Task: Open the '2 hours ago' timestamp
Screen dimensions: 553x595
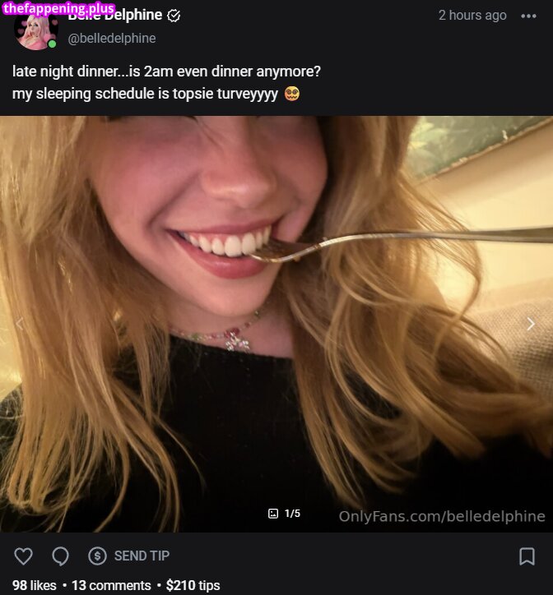Action: coord(472,16)
